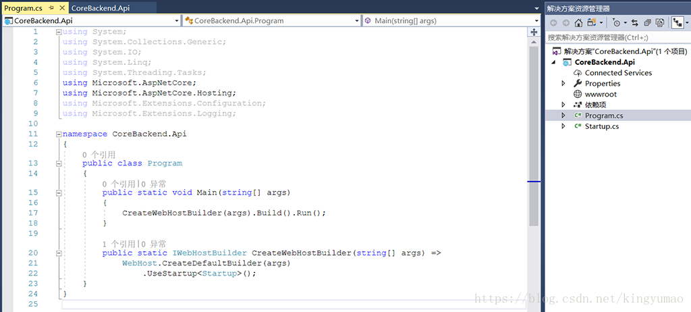Click "1 个引用" CodeLens above CreateWebHostBuilder
This screenshot has width=691, height=312.
click(x=119, y=244)
